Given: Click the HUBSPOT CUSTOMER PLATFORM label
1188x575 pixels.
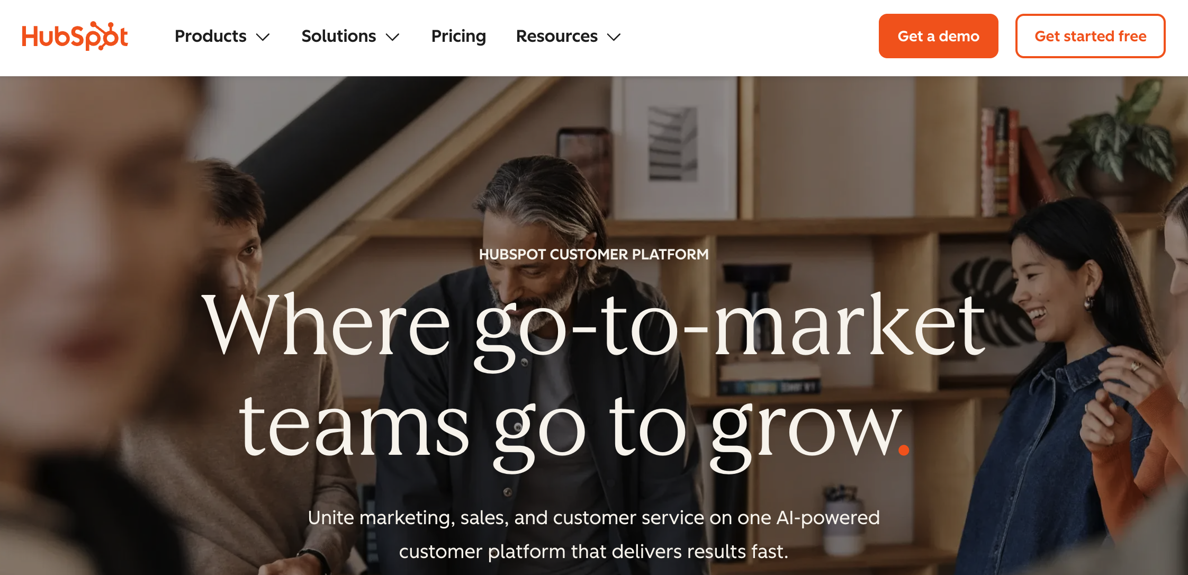Looking at the screenshot, I should point(593,254).
